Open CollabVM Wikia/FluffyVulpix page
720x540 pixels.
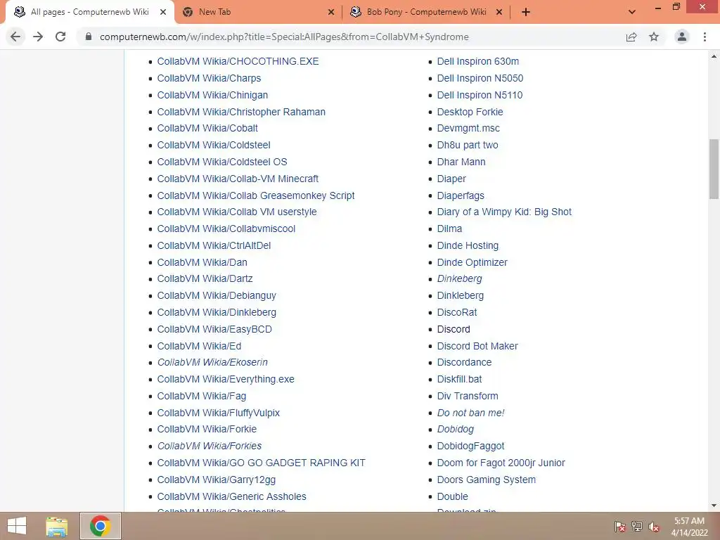219,413
